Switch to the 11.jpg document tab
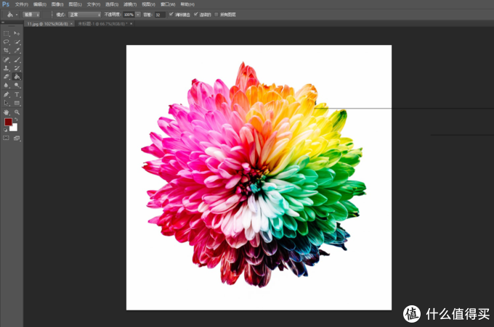Viewport: 494px width, 327px height. pos(47,24)
